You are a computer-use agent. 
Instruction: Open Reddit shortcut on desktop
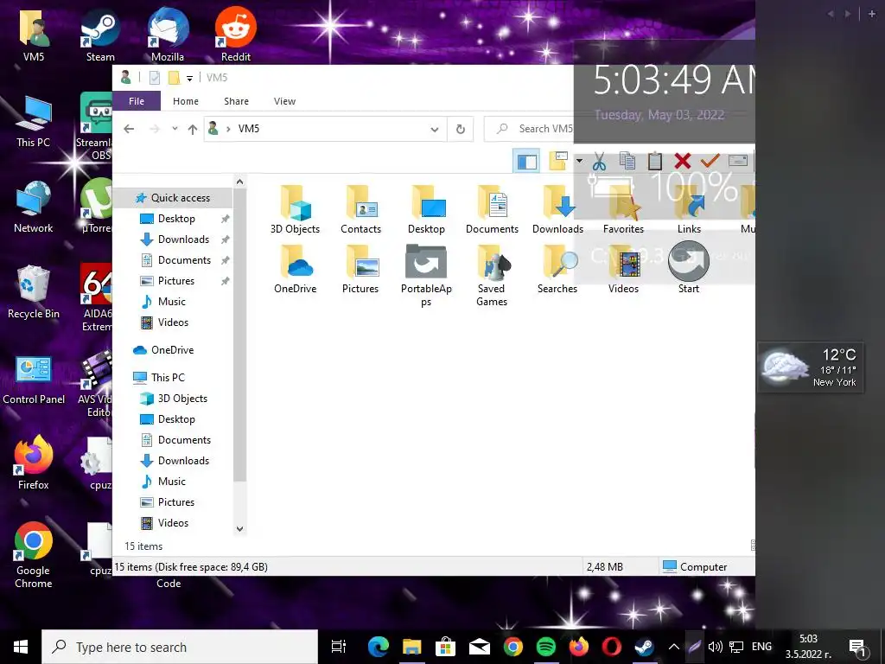click(235, 35)
